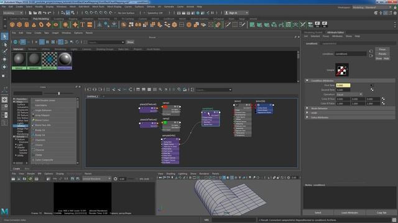This screenshot has height=223, width=398.
Task: Select the checkered material swatch in Hypershade
Action: [x=50, y=61]
